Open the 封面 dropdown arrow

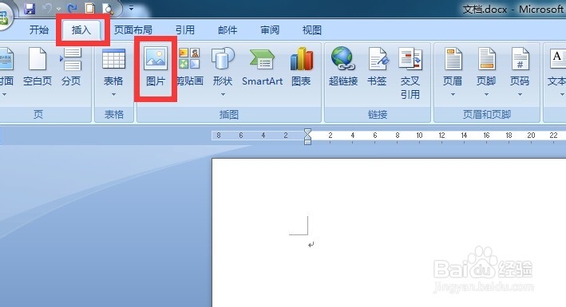(x=4, y=95)
